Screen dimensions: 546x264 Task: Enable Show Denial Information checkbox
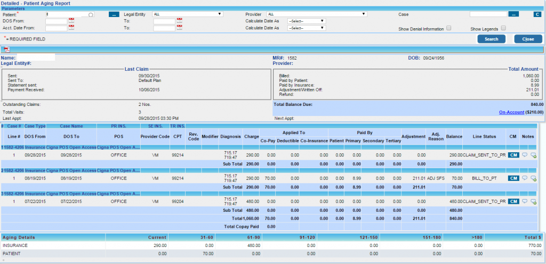[x=448, y=28]
